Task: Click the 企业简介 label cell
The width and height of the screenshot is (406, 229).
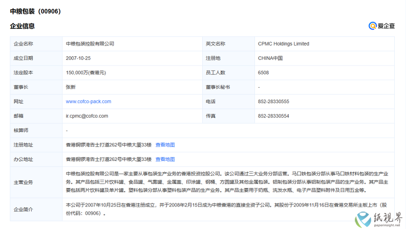Action: (x=36, y=210)
